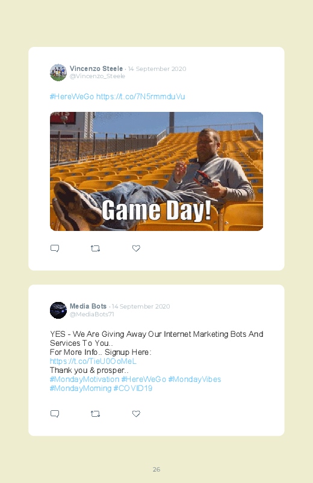Open the #MondayMotivation hashtag
The width and height of the screenshot is (313, 483).
coord(84,379)
